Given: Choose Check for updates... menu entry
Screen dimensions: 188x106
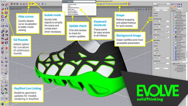Looking at the screenshot, I should tap(73, 14).
